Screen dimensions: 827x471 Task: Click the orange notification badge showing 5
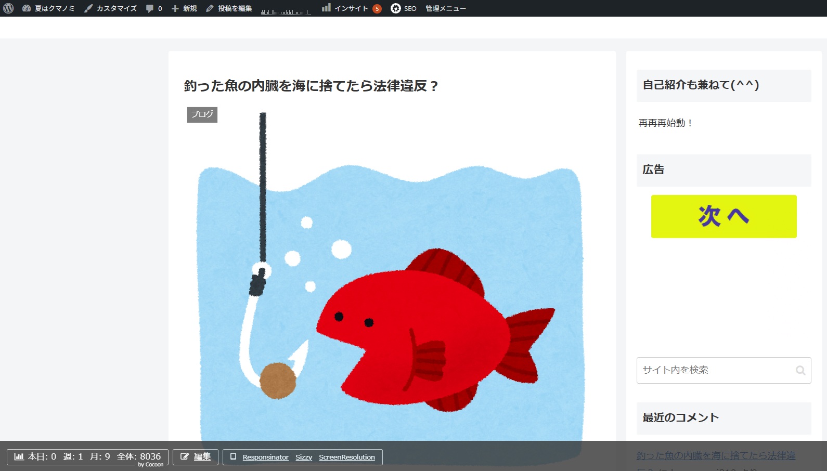pos(377,9)
